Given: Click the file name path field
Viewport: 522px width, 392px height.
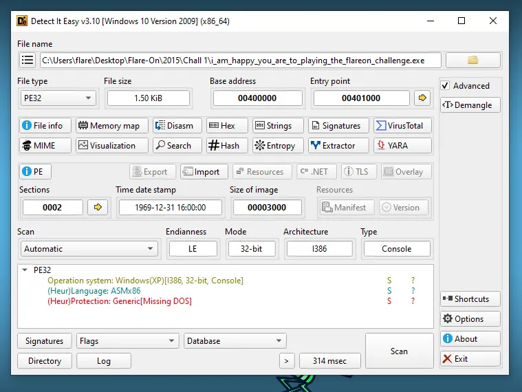Looking at the screenshot, I should click(x=240, y=61).
